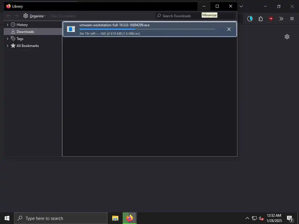Viewport: 299px width, 224px height.
Task: Select History in the sidebar
Action: 22,25
